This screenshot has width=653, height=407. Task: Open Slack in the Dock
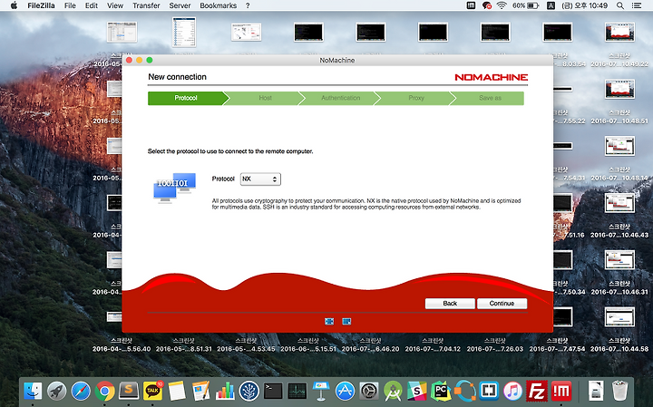tap(417, 392)
